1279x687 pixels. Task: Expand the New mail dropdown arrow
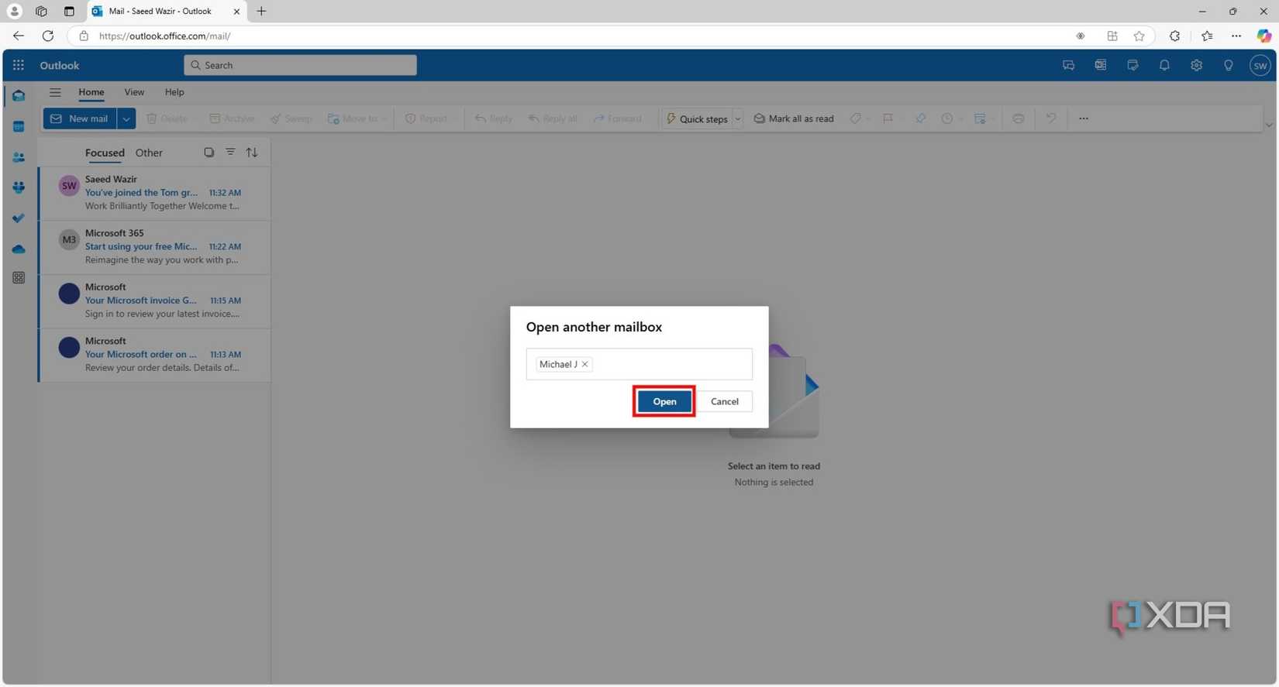point(126,119)
